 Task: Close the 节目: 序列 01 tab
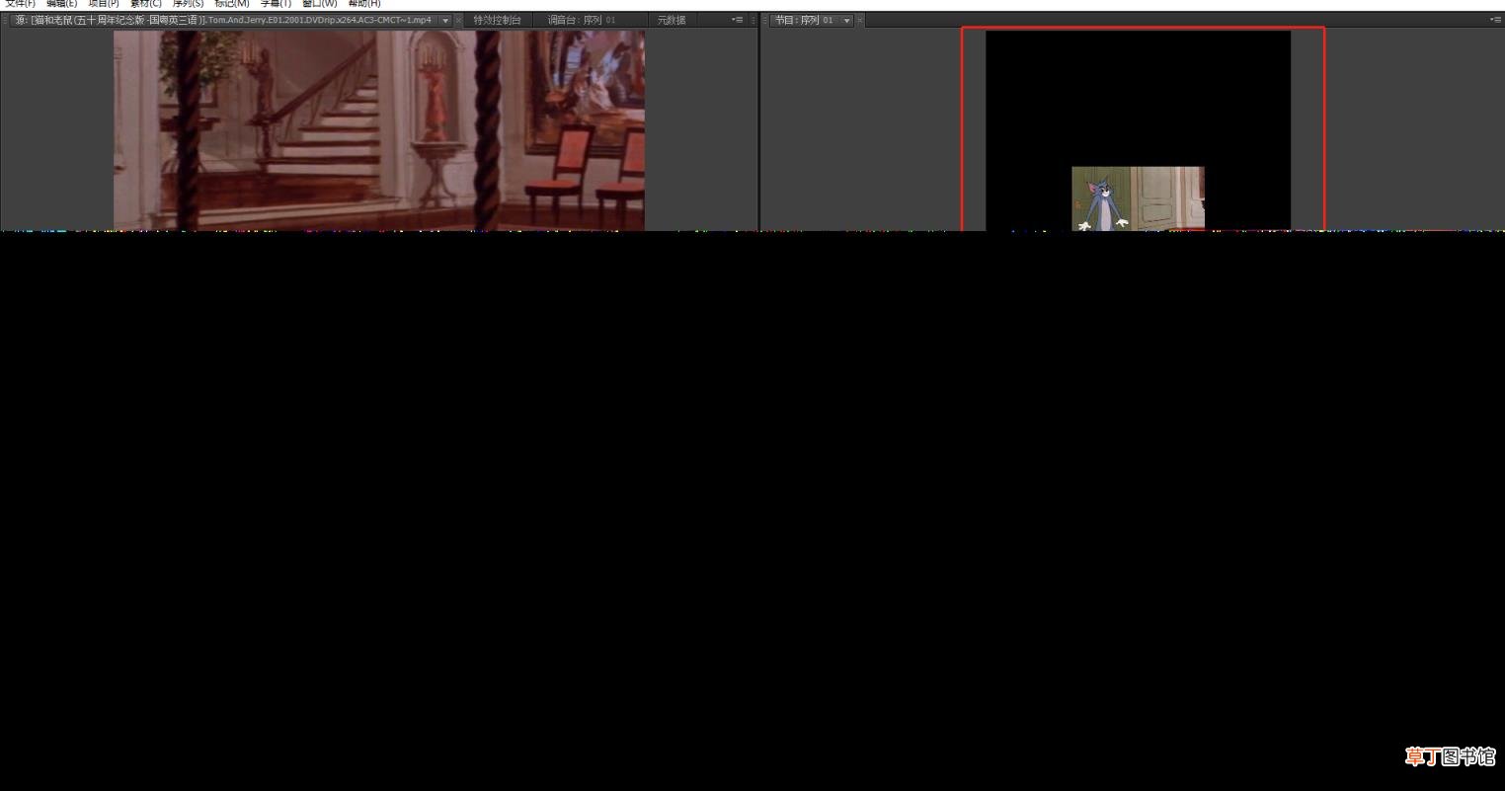(860, 21)
